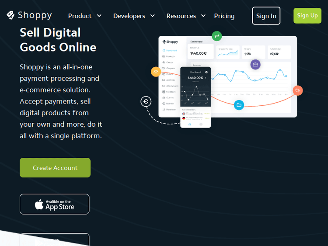The height and width of the screenshot is (246, 328).
Task: Click the Apple logo on App Store badge
Action: click(39, 204)
